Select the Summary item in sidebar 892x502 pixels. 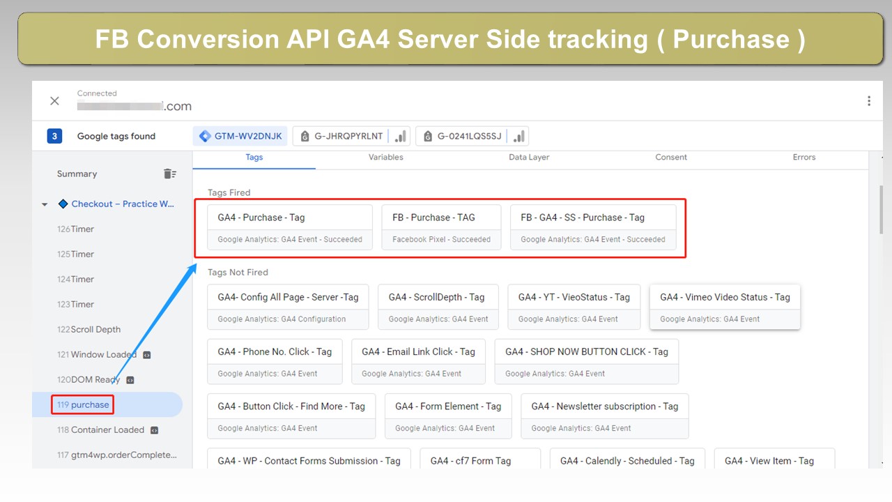pyautogui.click(x=77, y=174)
